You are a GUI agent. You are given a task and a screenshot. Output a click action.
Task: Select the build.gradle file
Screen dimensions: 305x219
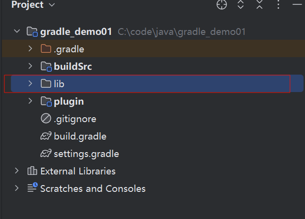tap(80, 136)
